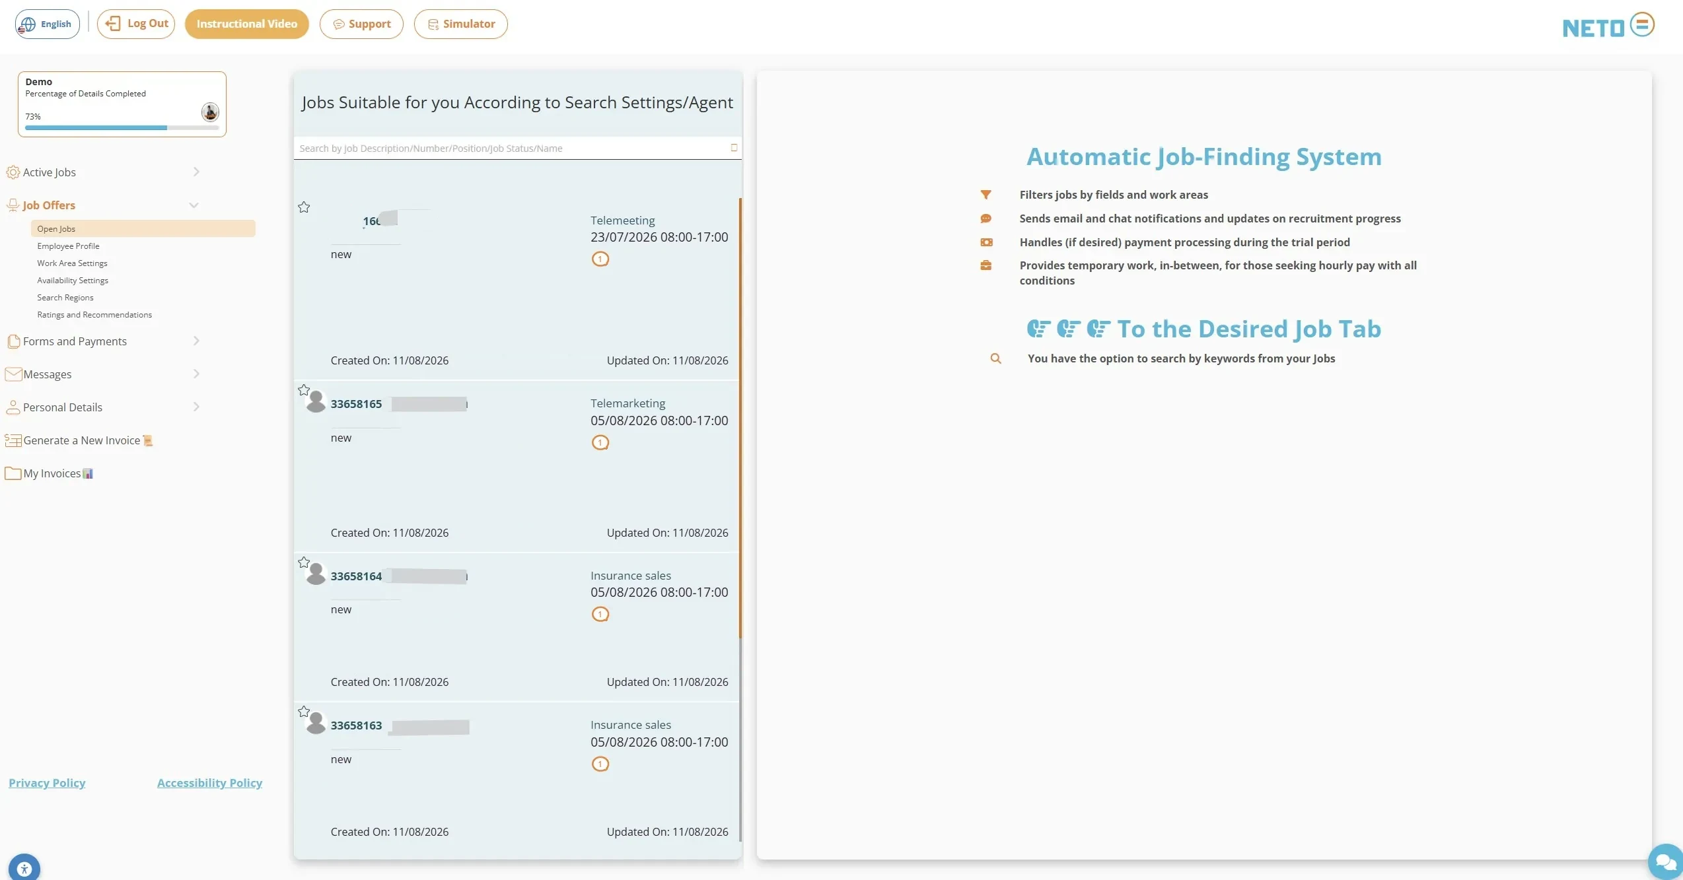Open the Accessibility Policy link
Screen dimensions: 1683x880
[x=209, y=782]
